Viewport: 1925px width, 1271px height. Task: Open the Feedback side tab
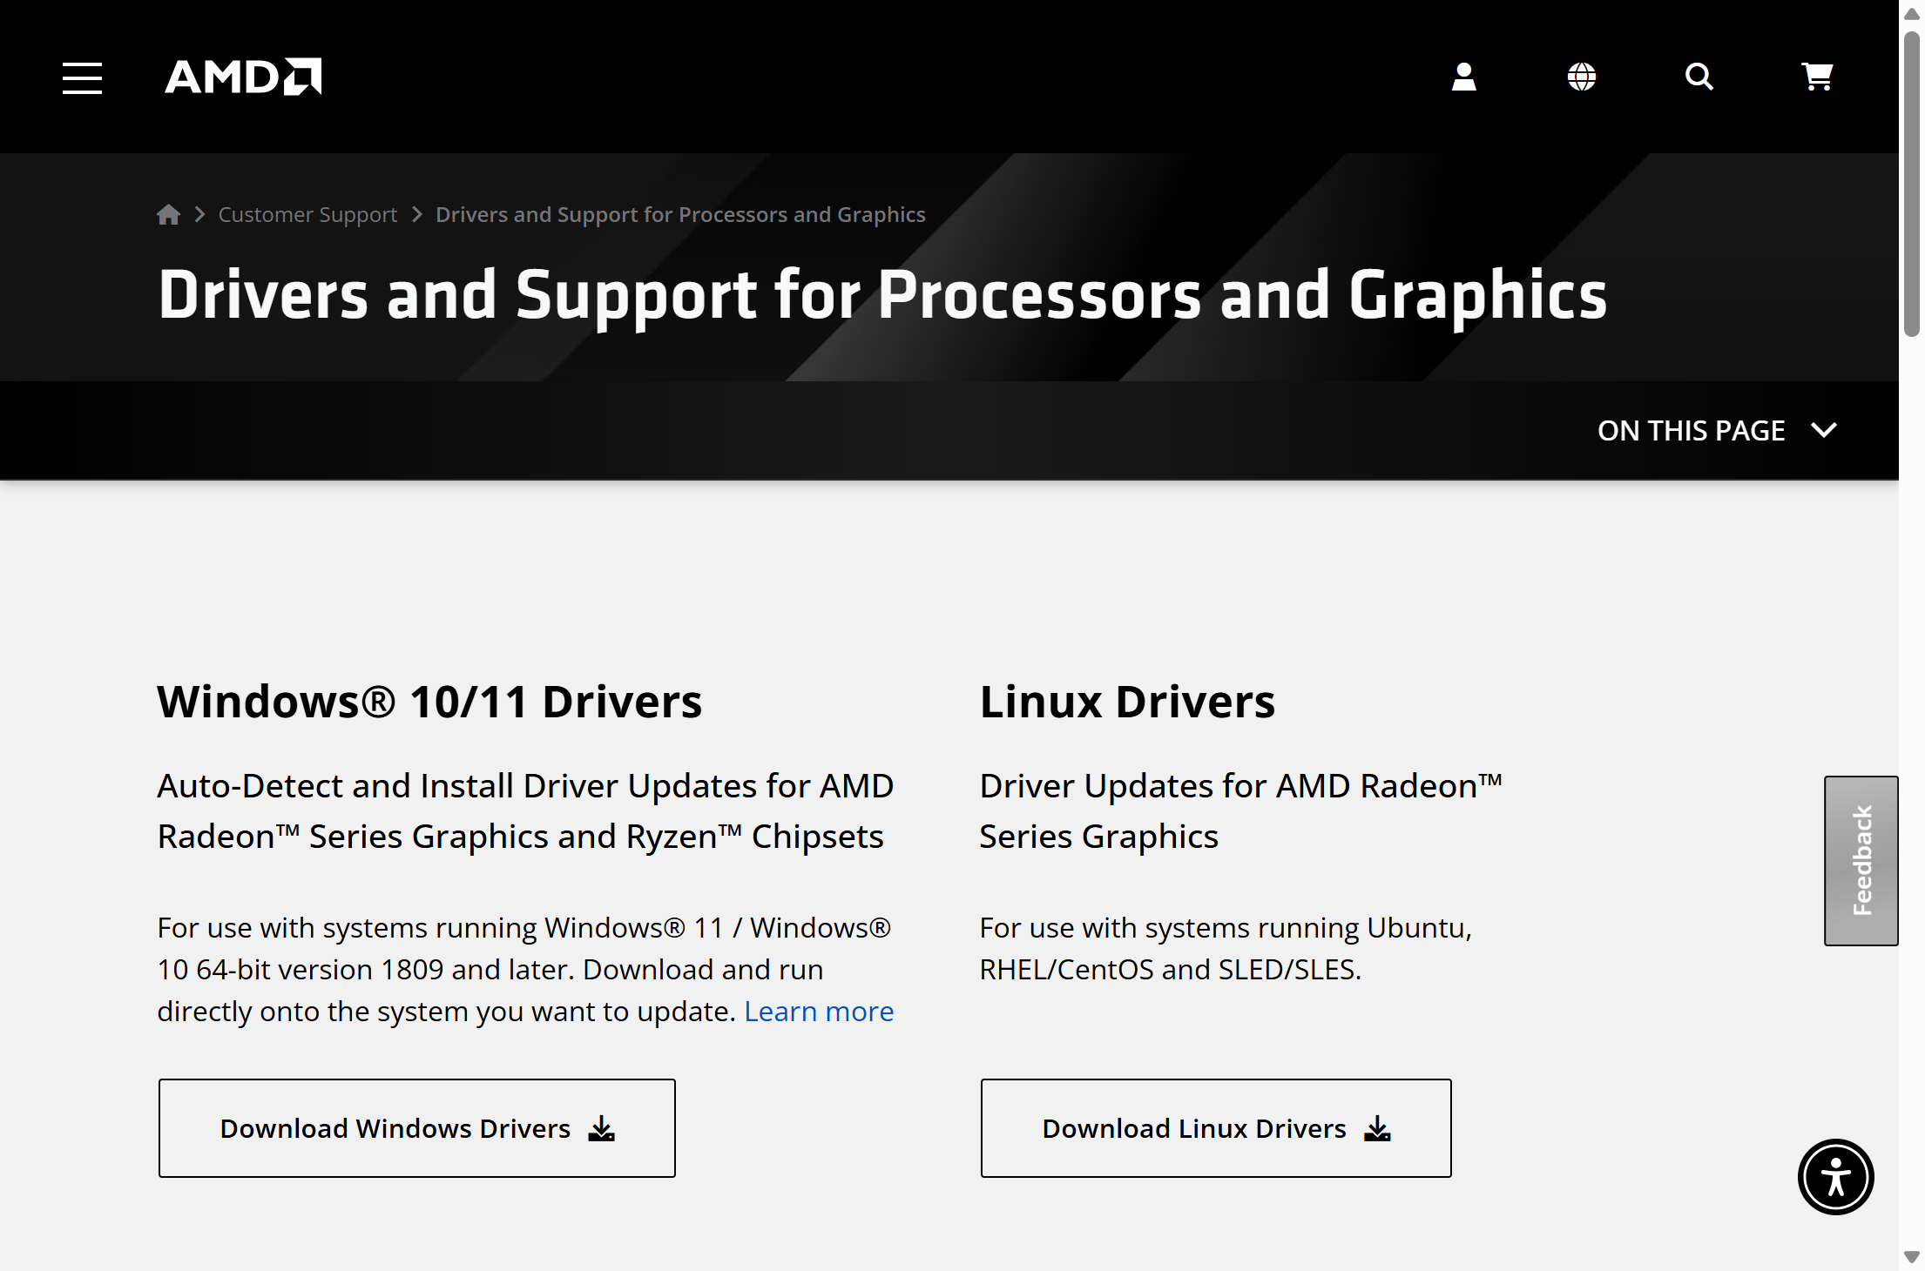tap(1861, 860)
